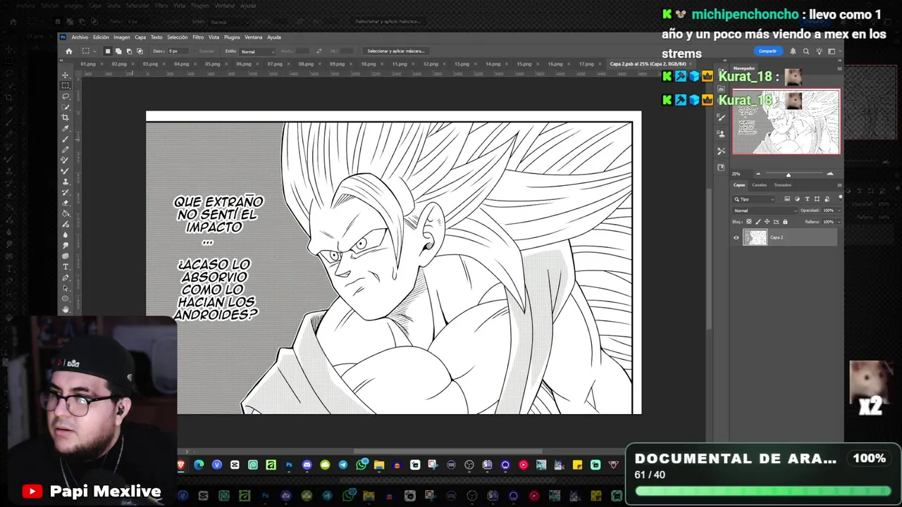Image resolution: width=902 pixels, height=507 pixels.
Task: Open the Filtro menu
Action: coord(198,37)
